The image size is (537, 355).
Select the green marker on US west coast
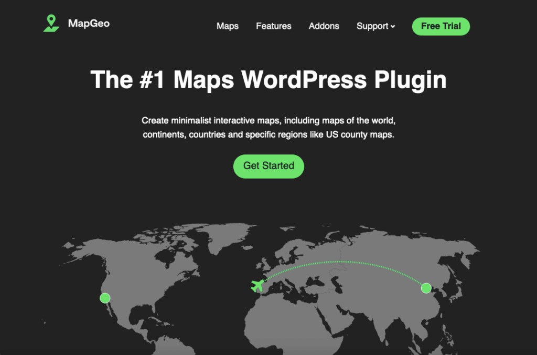click(x=105, y=298)
